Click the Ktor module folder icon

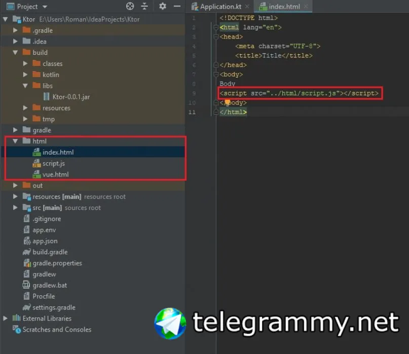[17, 19]
